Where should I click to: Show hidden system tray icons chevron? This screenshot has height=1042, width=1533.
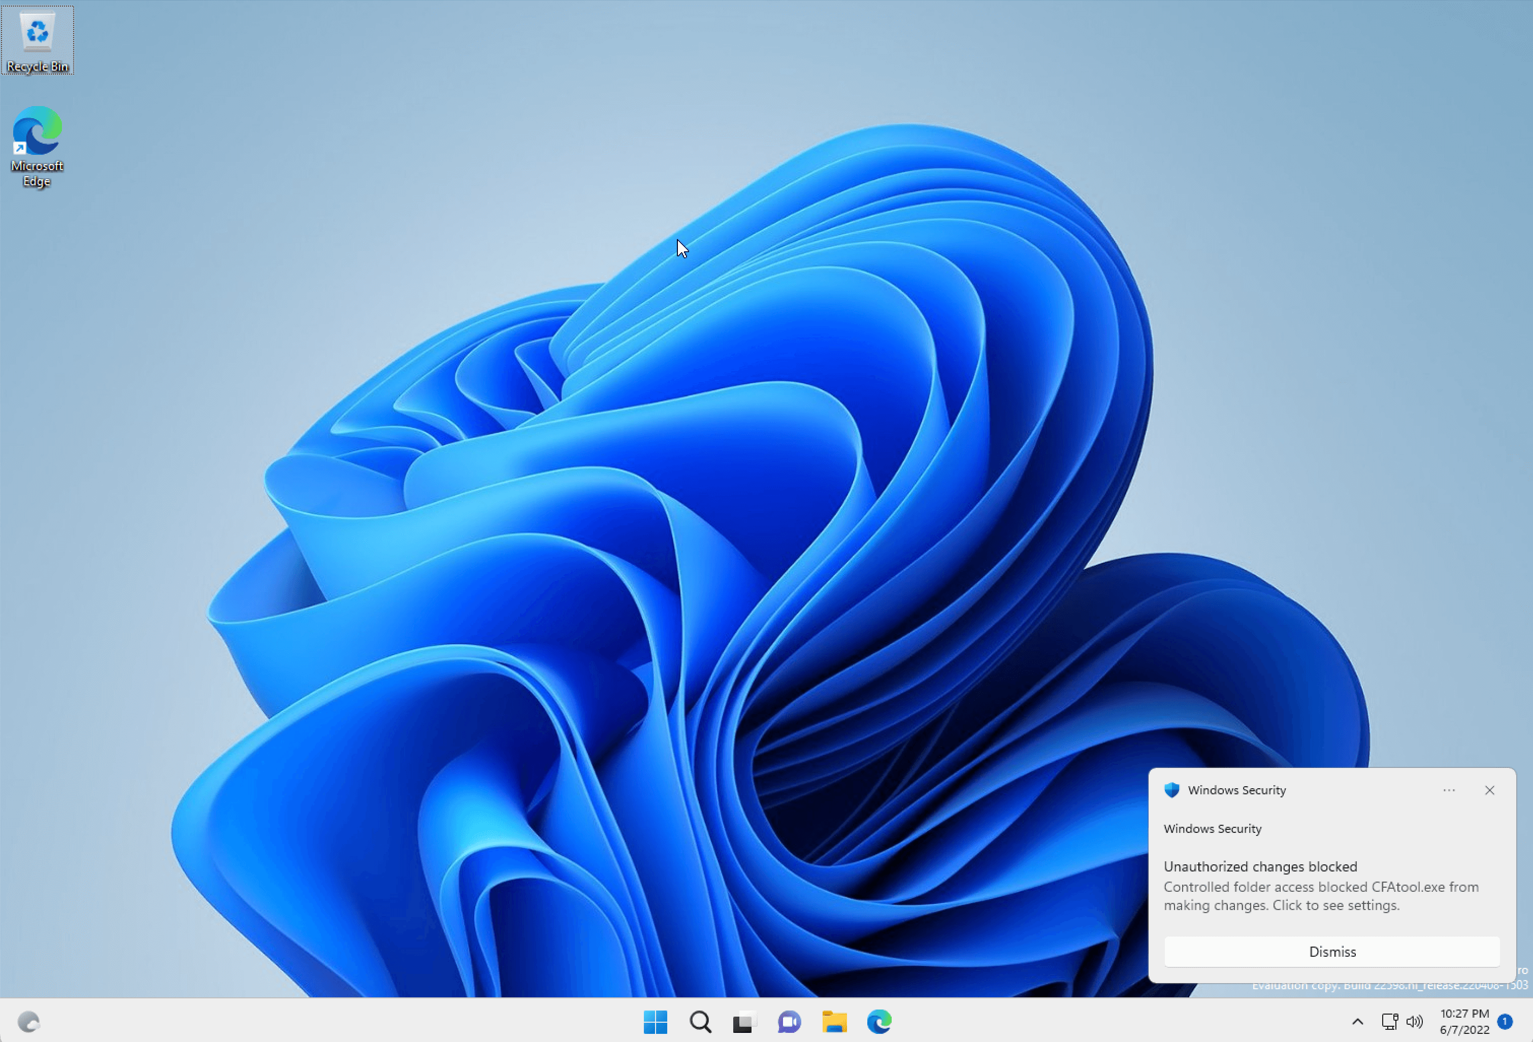pyautogui.click(x=1357, y=1022)
